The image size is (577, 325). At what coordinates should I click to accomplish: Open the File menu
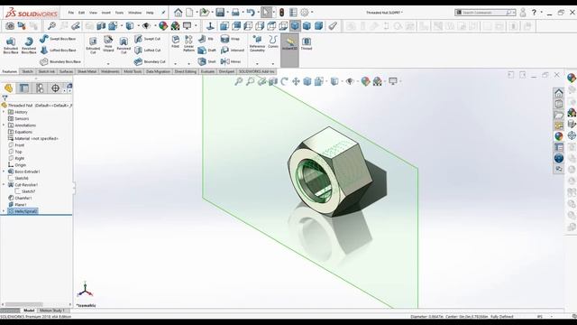tap(71, 13)
